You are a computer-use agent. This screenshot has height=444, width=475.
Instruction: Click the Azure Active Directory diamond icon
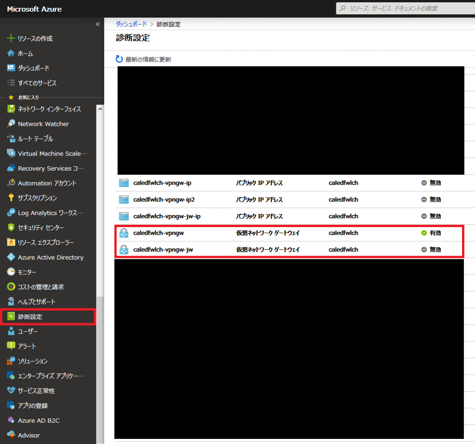click(x=11, y=257)
